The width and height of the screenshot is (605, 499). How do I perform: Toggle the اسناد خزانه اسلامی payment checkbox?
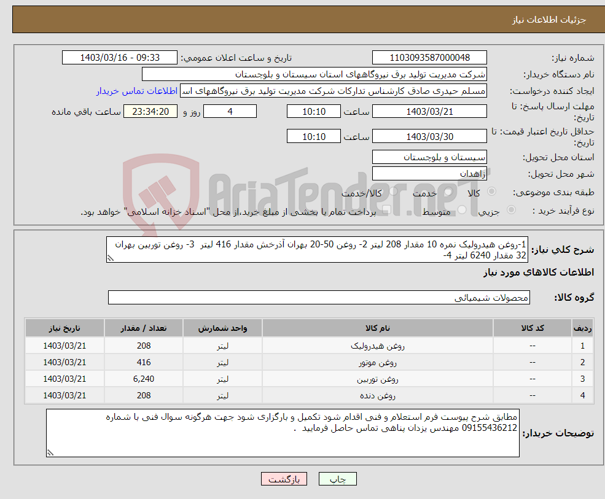[386, 210]
